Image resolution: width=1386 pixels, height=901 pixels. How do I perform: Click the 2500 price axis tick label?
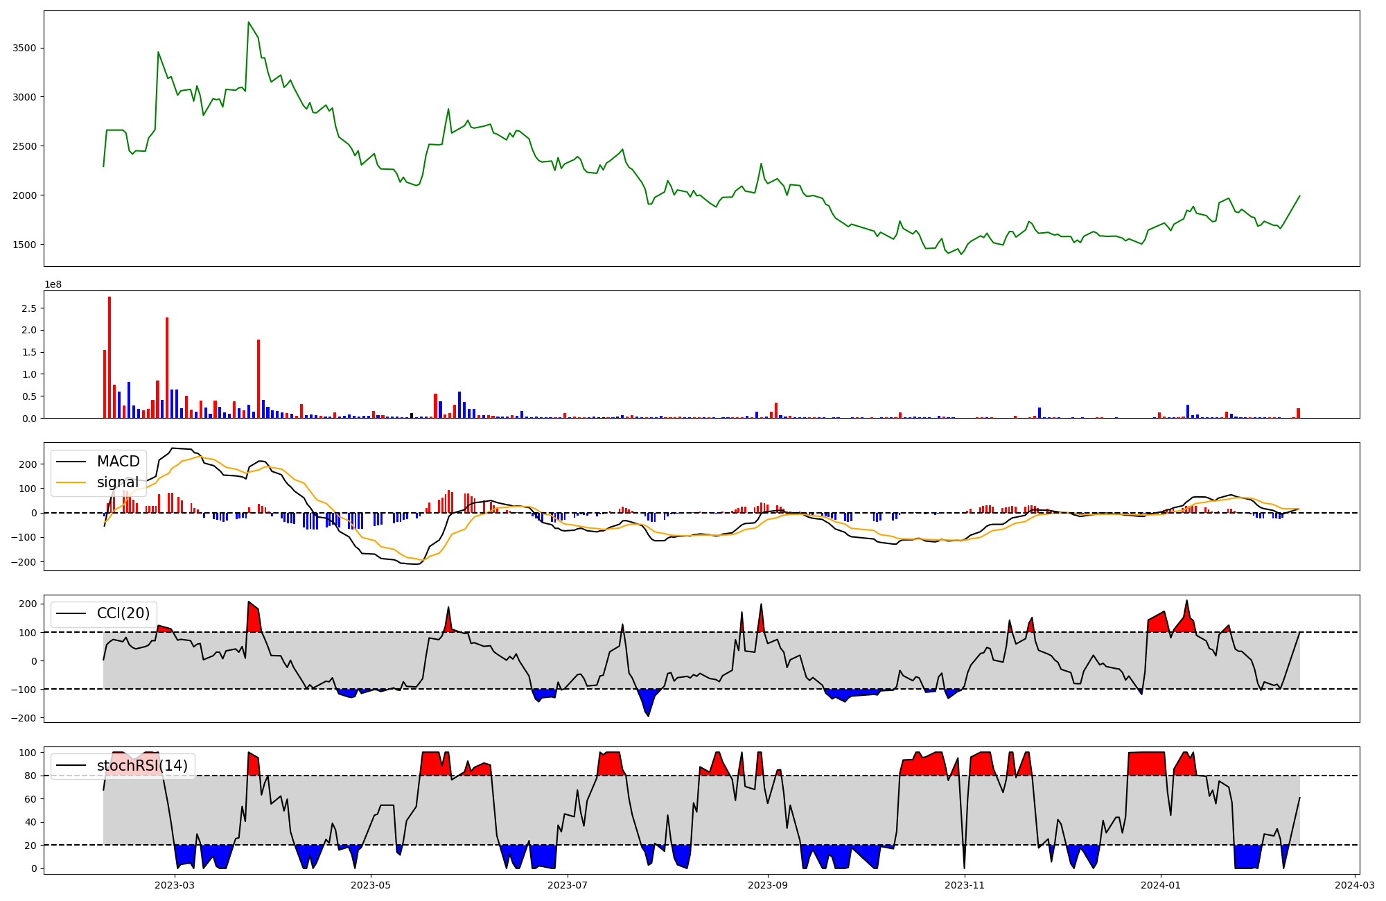pyautogui.click(x=26, y=146)
